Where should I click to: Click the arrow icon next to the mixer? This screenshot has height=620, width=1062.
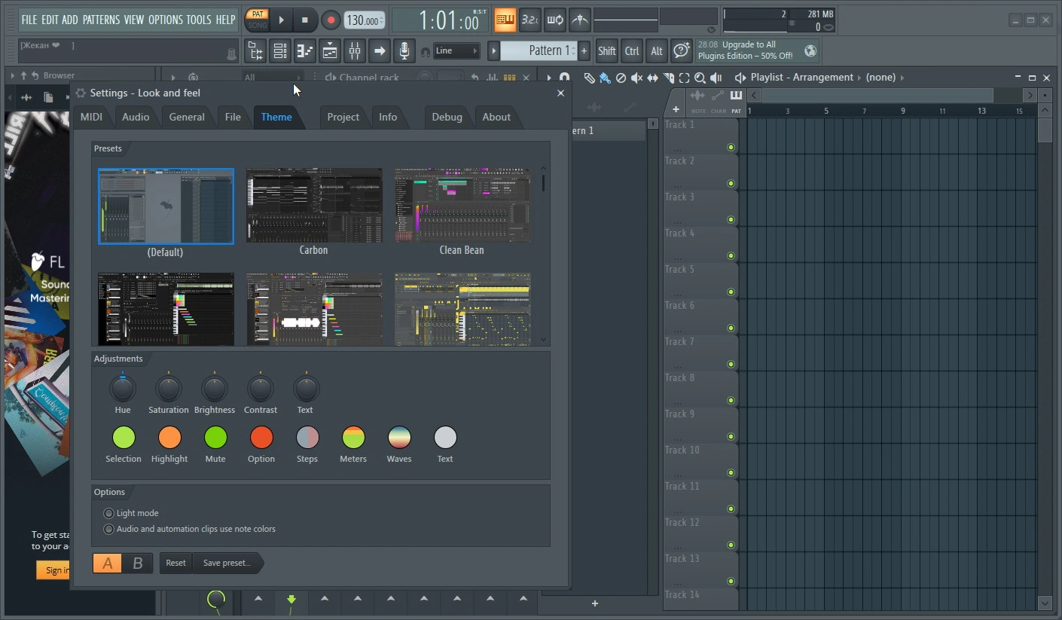tap(380, 51)
